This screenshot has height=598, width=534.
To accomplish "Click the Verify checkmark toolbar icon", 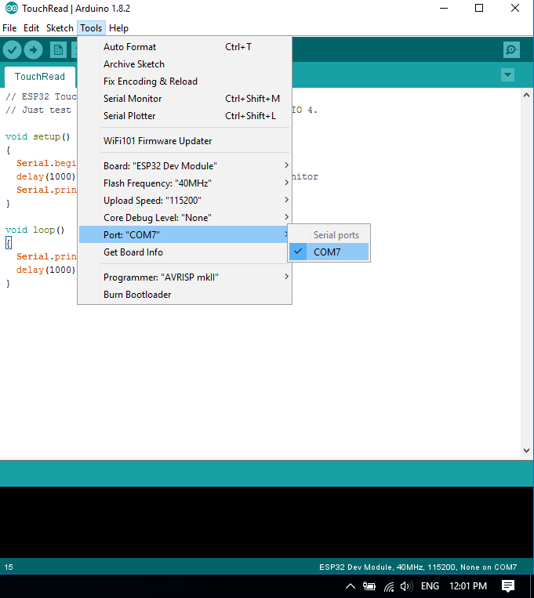I will coord(12,50).
